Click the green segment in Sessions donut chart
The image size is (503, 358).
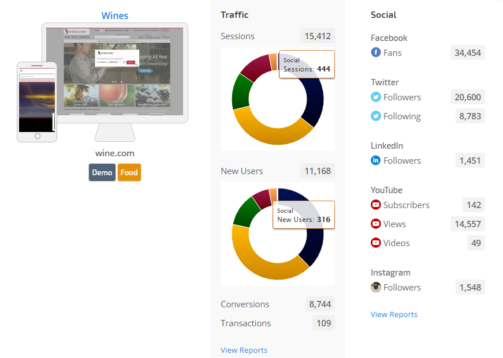click(x=240, y=91)
